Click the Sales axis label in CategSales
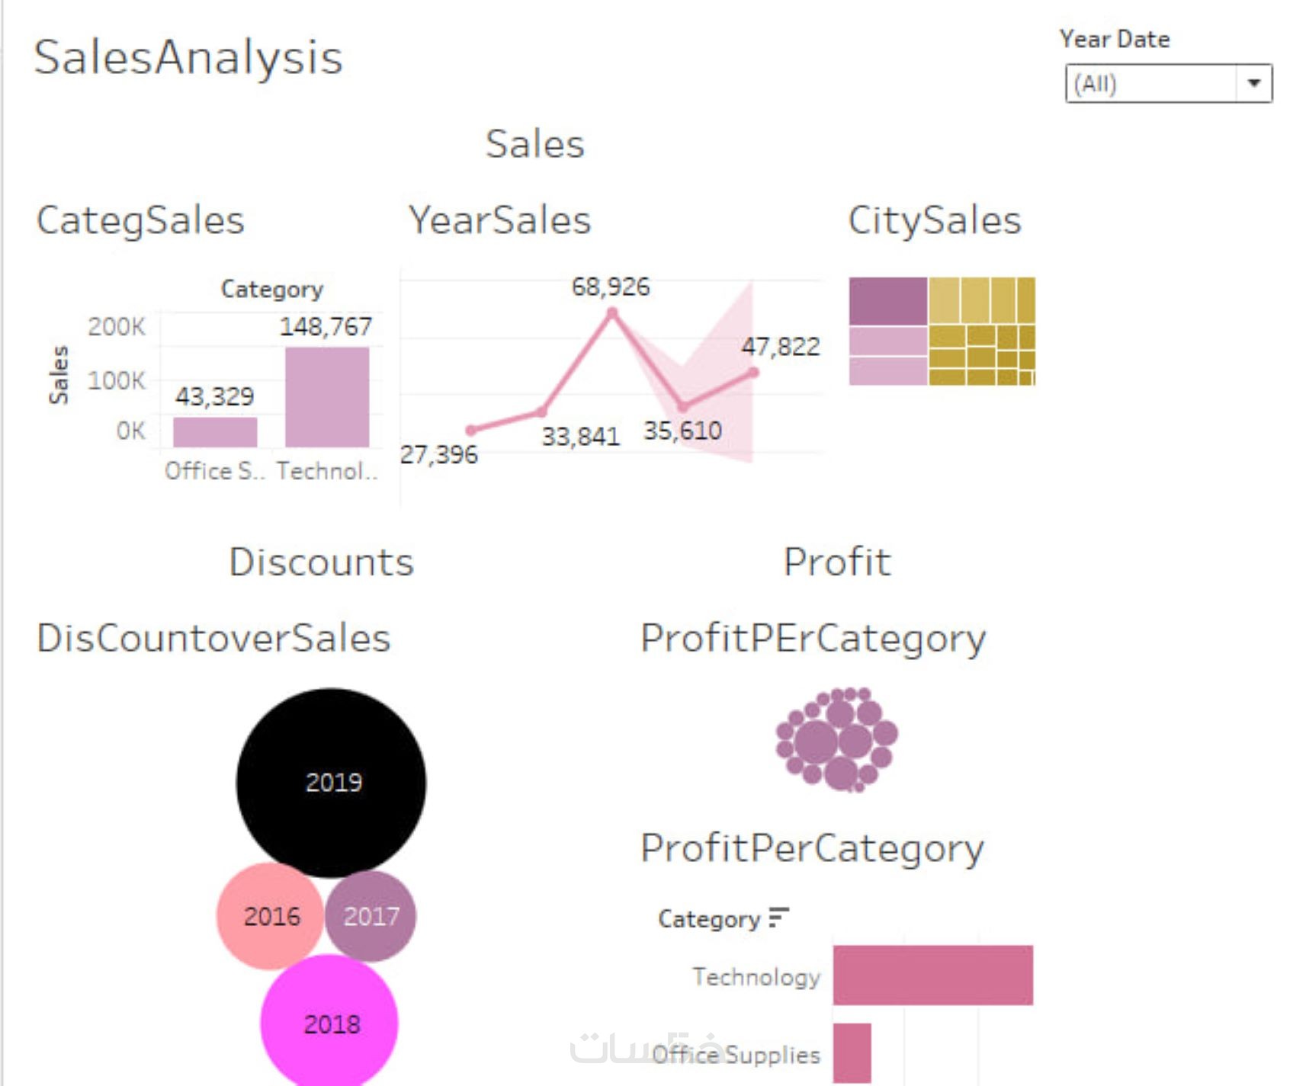This screenshot has height=1086, width=1296. [59, 374]
